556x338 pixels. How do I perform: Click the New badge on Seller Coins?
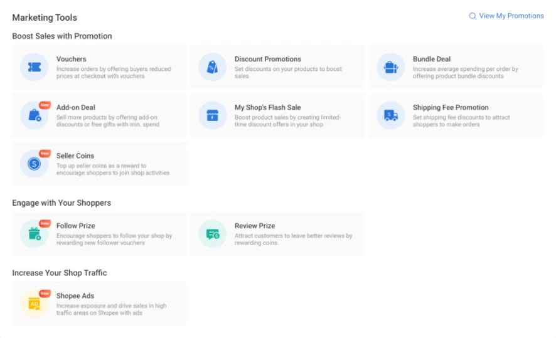coord(45,154)
